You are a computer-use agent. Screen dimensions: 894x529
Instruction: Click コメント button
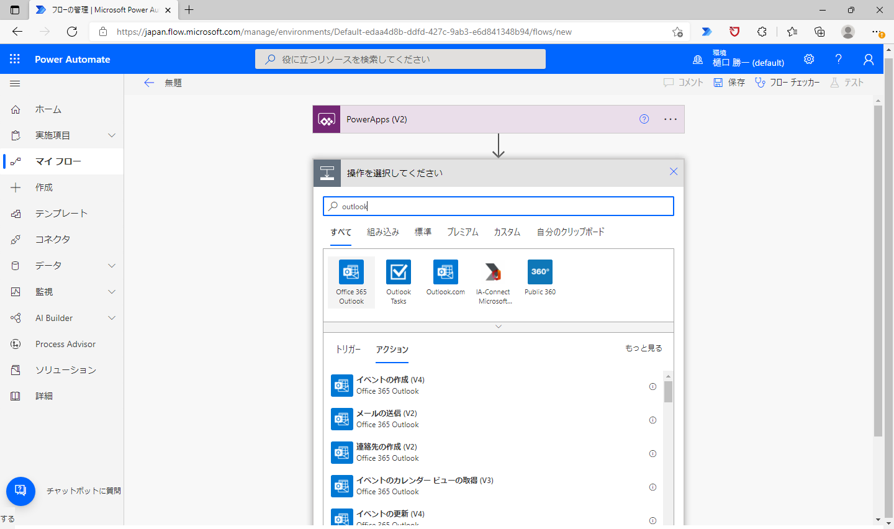pyautogui.click(x=684, y=83)
